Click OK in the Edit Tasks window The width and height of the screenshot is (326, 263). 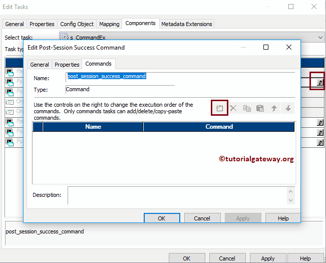pos(187,258)
